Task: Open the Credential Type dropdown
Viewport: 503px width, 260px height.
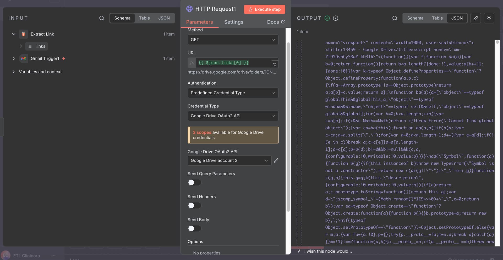Action: pyautogui.click(x=233, y=116)
